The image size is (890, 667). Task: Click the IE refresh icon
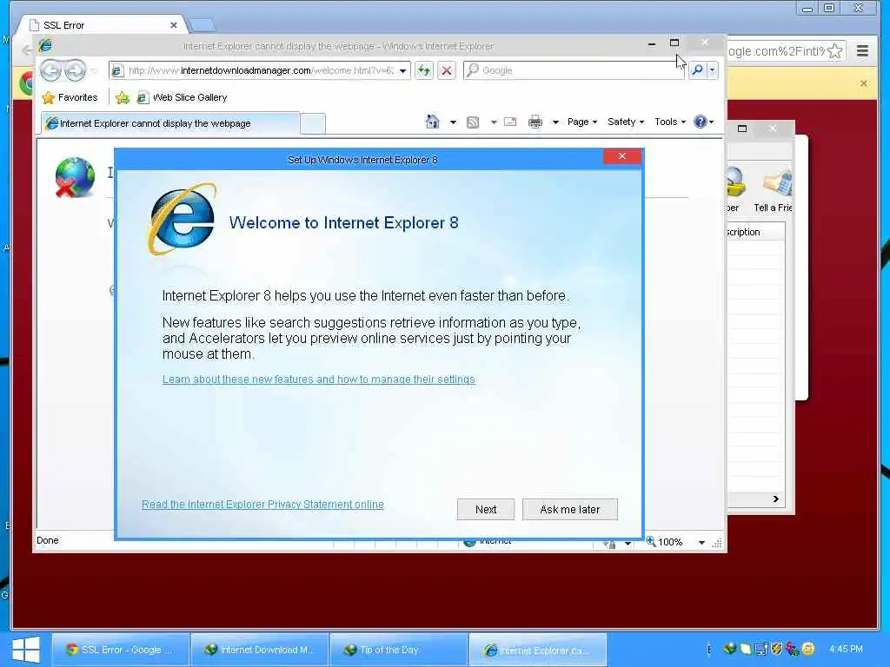click(x=424, y=70)
